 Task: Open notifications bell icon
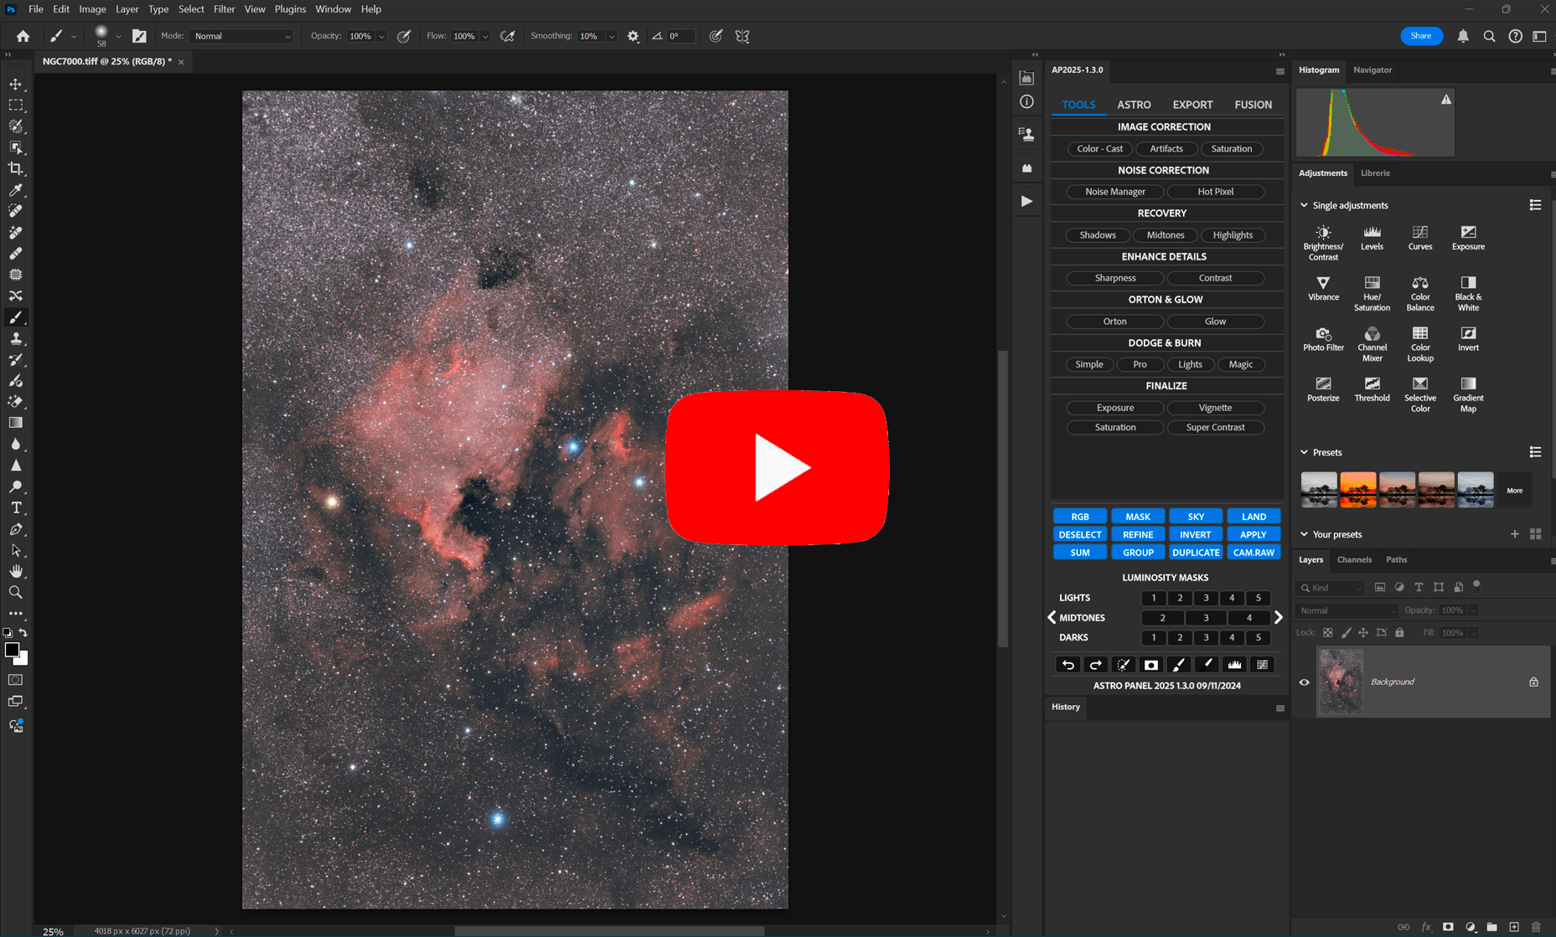[x=1463, y=36]
